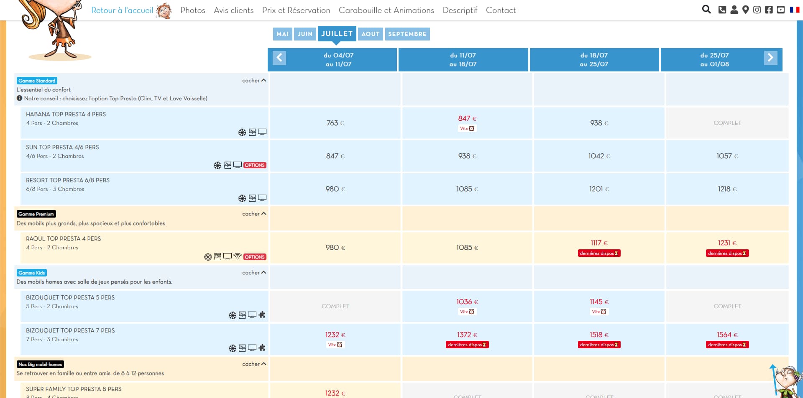The width and height of the screenshot is (803, 398).
Task: Switch to the AOUT month tab
Action: coord(371,34)
